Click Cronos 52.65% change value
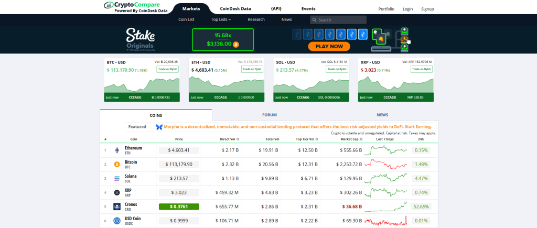Viewport: 537px width, 228px height. click(421, 207)
